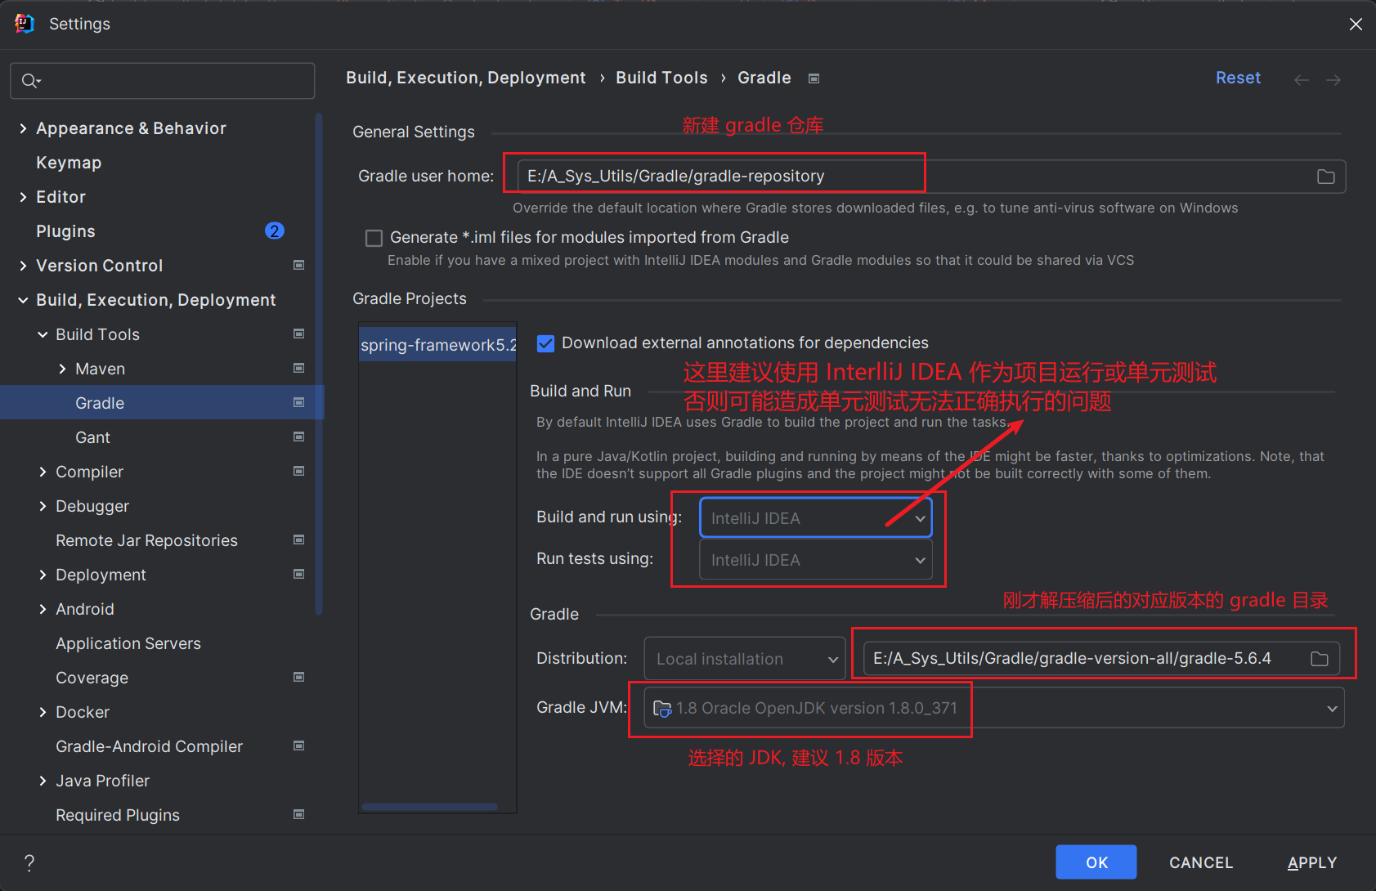Screen dimensions: 1376x891
Task: Click the JDK folder icon in Gradle JVM field
Action: click(662, 709)
